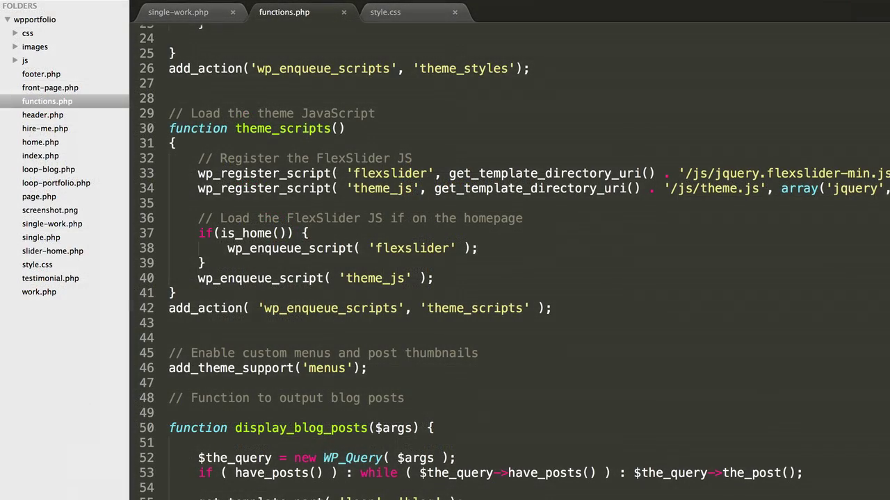Open loop-blog.php in the sidebar
This screenshot has width=890, height=500.
point(49,169)
